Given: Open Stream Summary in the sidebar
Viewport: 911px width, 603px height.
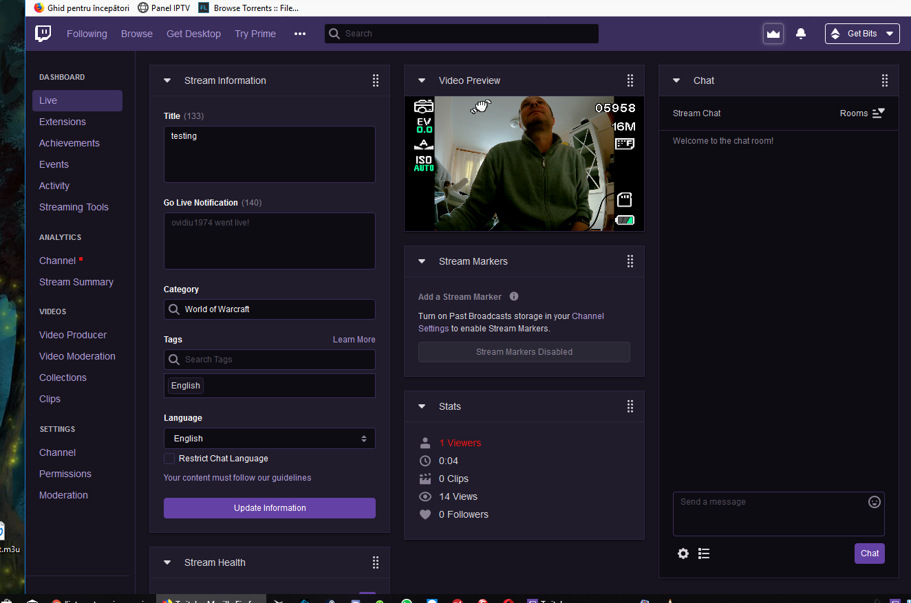Looking at the screenshot, I should (76, 282).
